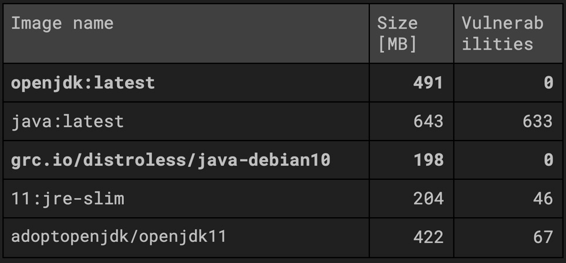Click the vulnerabilities count for distroless java-debian10
The image size is (566, 263).
[x=548, y=160]
